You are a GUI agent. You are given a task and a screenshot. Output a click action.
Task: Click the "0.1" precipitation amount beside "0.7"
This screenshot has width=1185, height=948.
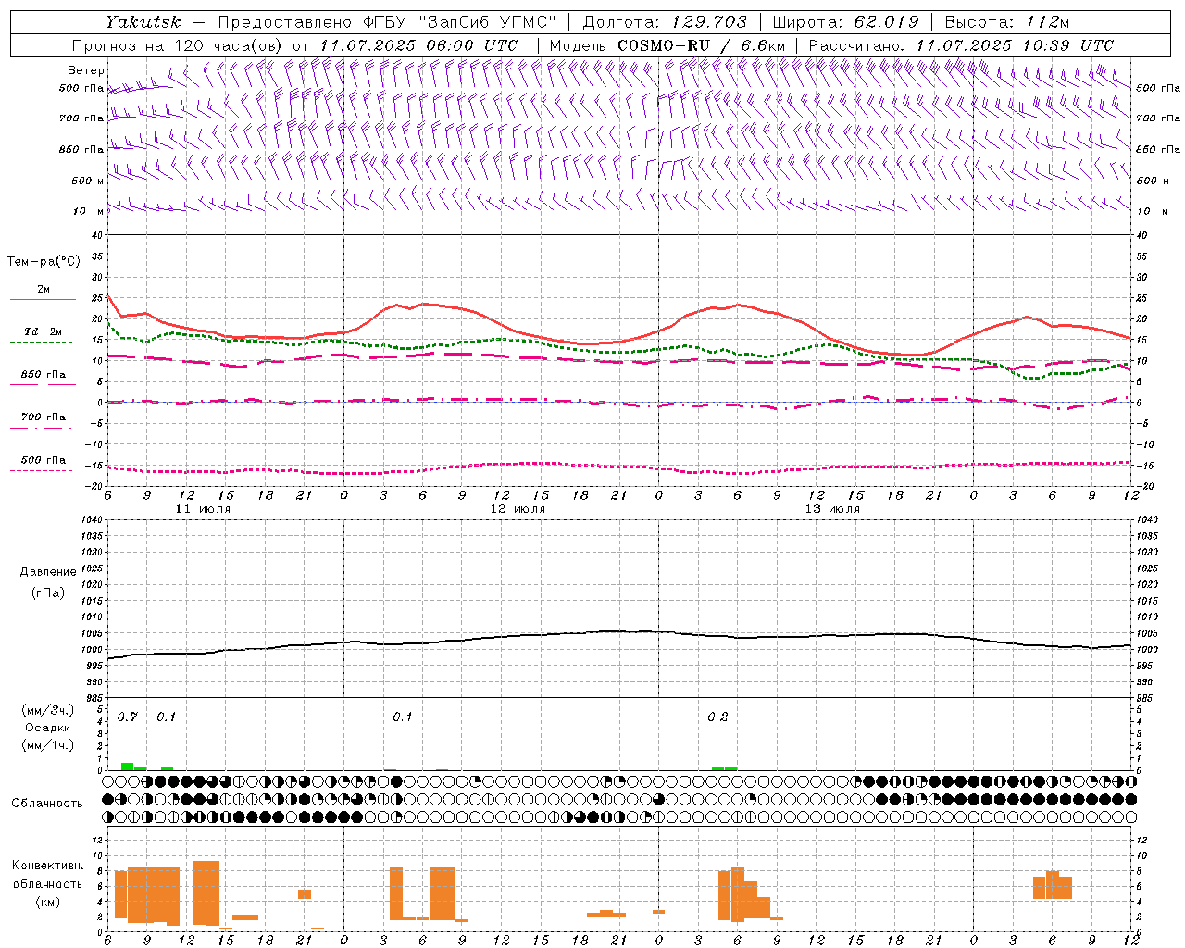tap(166, 717)
